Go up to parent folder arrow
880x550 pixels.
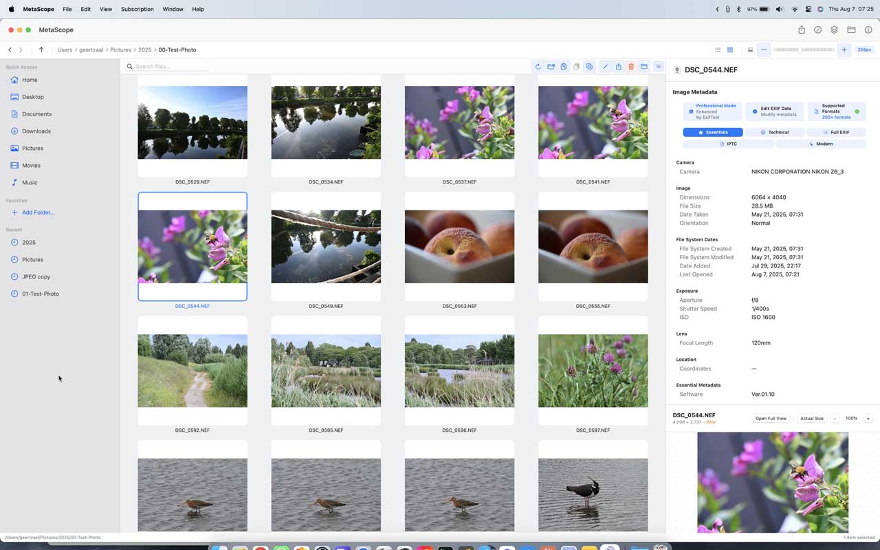click(x=41, y=49)
